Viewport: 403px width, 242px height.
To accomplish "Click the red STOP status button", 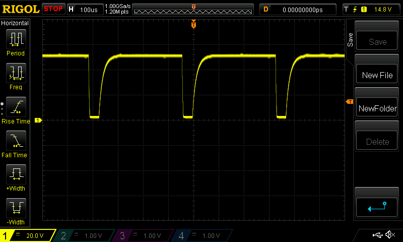I will click(x=53, y=9).
